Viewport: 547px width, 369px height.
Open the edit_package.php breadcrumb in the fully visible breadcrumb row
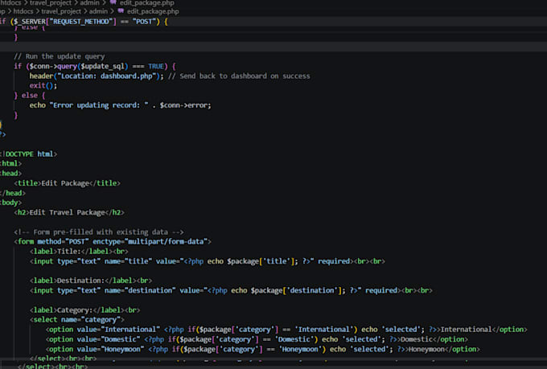pos(153,11)
